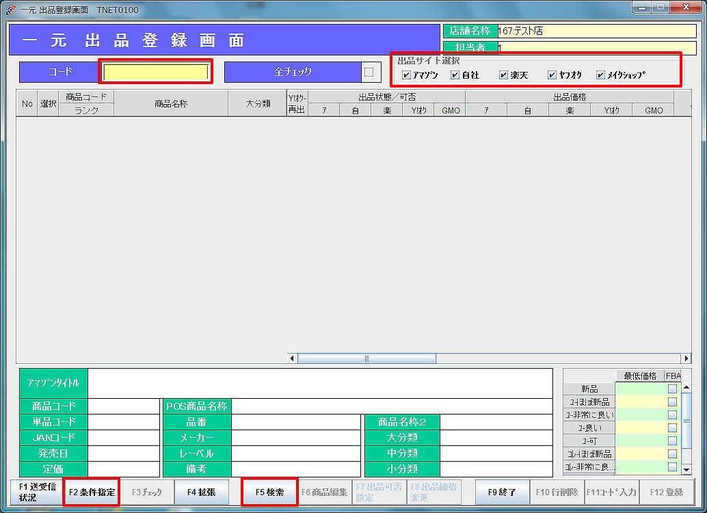Click the yellow コード input field
Image resolution: width=707 pixels, height=513 pixels.
(156, 72)
